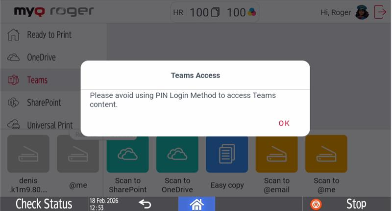Open Check Status

pos(44,204)
